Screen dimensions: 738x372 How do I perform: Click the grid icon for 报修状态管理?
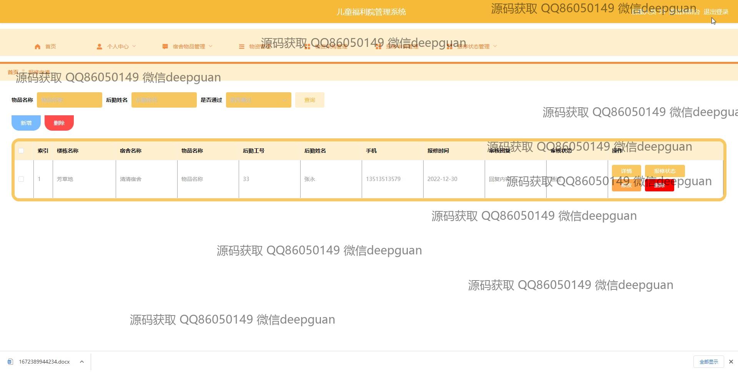449,46
